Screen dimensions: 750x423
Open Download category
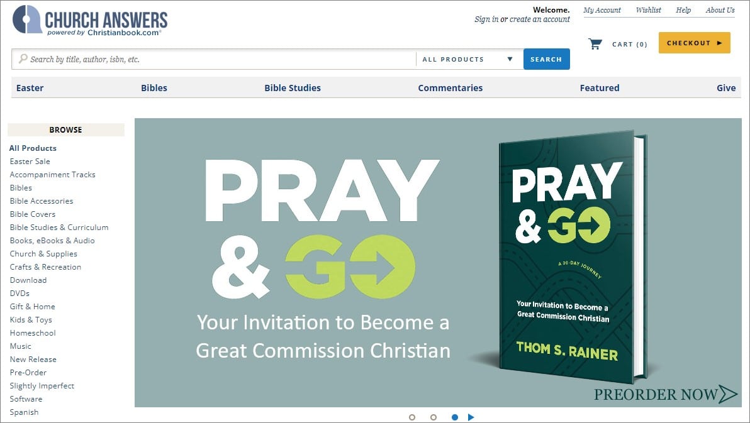(x=28, y=280)
